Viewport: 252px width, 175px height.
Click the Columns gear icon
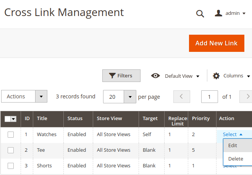point(216,76)
